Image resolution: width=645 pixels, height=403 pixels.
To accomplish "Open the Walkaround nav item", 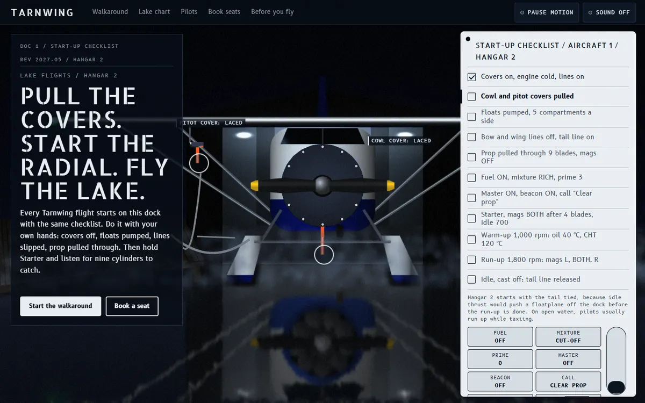I will pos(110,11).
